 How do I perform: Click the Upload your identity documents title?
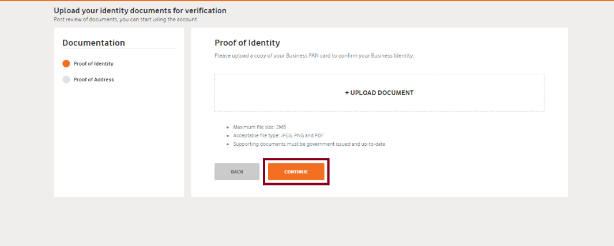[x=140, y=10]
